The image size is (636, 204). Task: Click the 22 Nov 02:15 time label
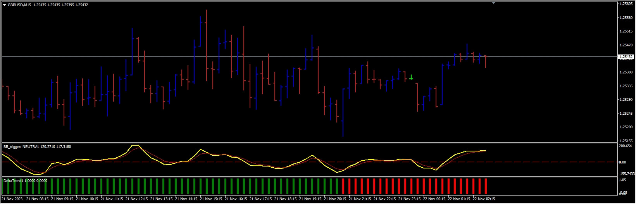[484, 199]
